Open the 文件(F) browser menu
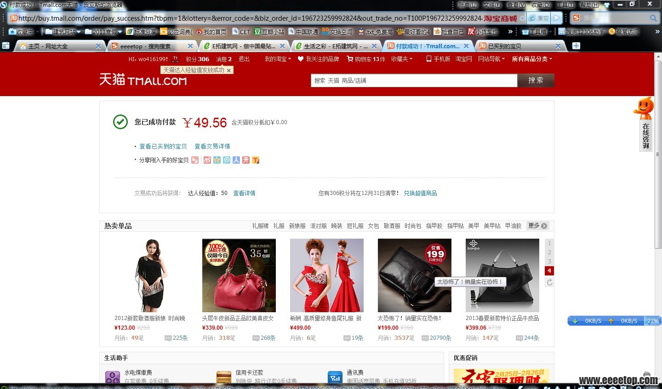The height and width of the screenshot is (389, 662). [492, 5]
